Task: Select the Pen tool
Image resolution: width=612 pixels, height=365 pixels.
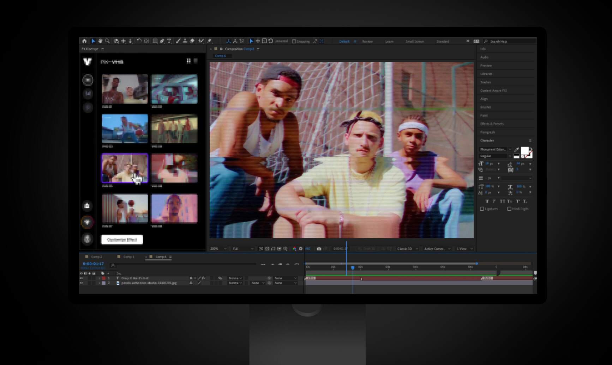Action: (x=162, y=41)
